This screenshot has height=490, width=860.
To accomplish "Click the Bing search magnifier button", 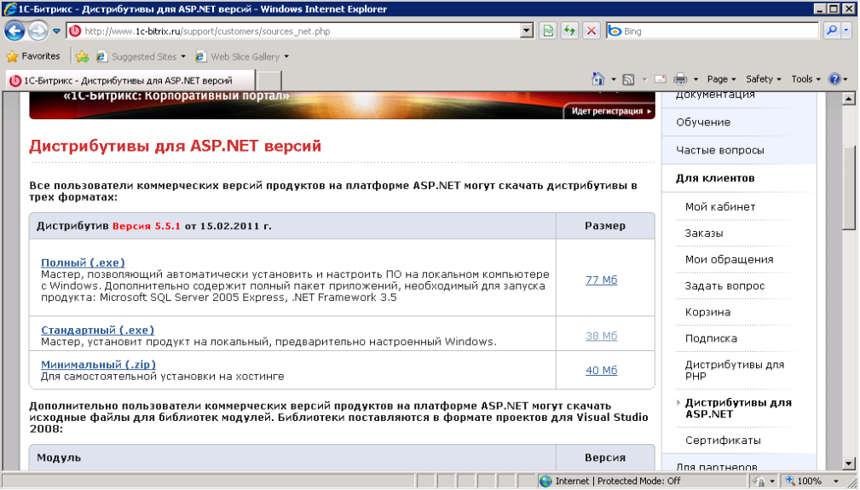I will [832, 31].
